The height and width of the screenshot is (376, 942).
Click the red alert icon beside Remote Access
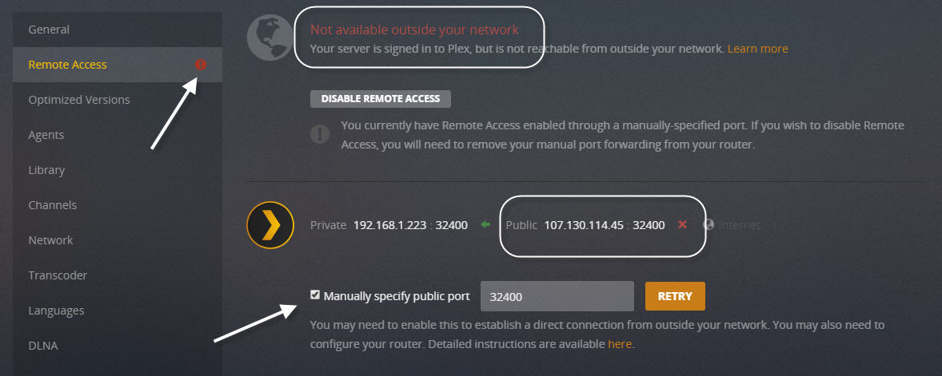(x=201, y=65)
